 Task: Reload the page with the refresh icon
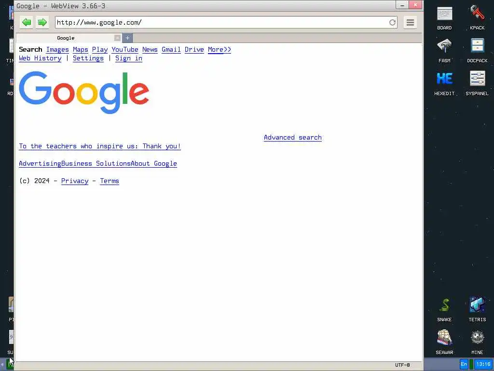[392, 22]
